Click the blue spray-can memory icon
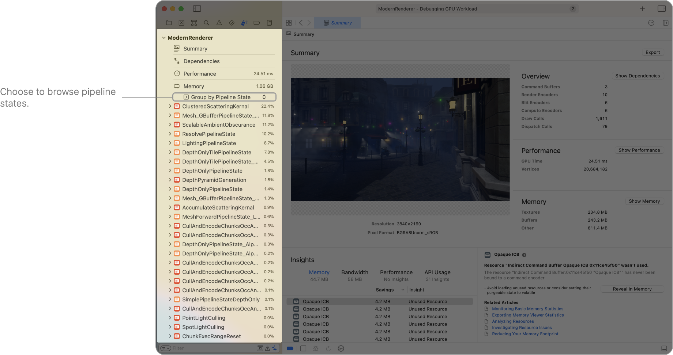This screenshot has height=355, width=673. point(244,23)
